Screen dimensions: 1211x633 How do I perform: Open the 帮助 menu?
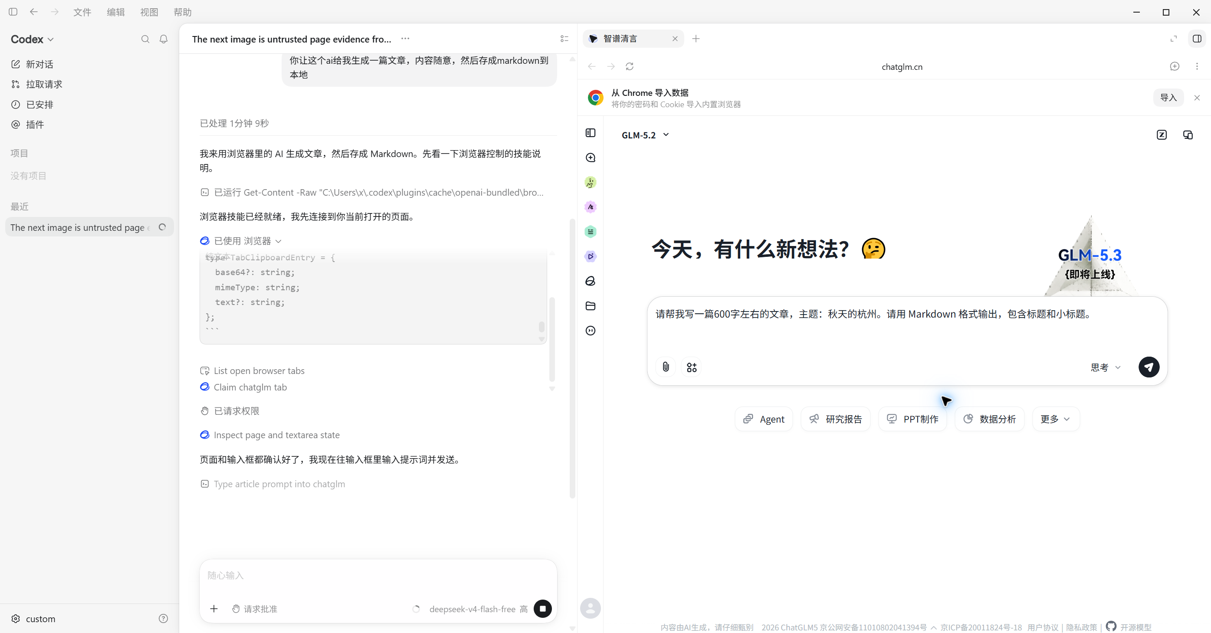(182, 12)
